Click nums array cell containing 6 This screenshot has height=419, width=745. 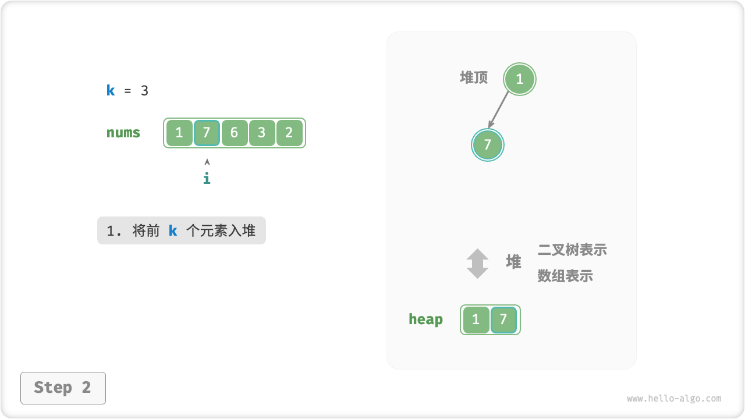point(234,133)
